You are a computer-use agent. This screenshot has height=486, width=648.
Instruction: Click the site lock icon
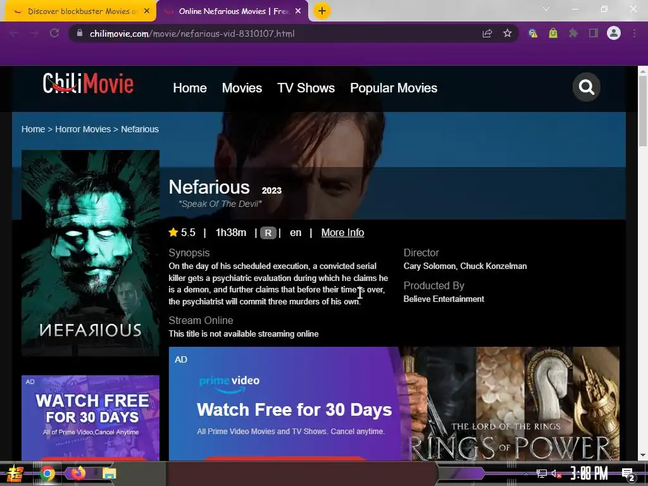(80, 33)
